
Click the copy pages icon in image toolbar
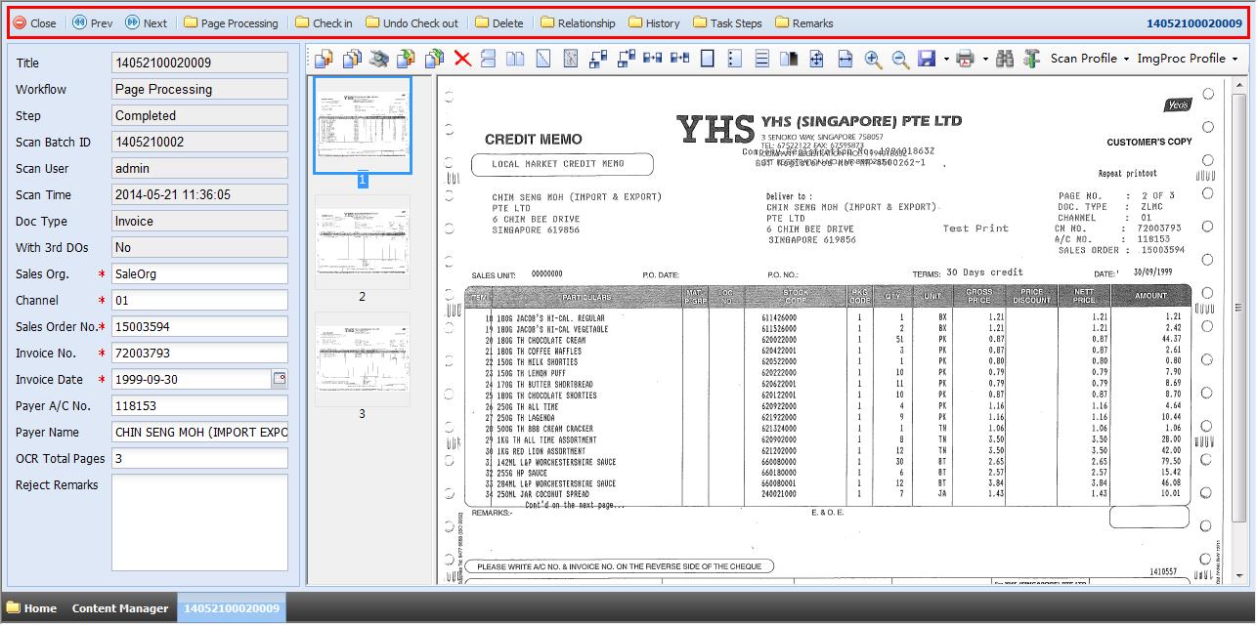[350, 59]
